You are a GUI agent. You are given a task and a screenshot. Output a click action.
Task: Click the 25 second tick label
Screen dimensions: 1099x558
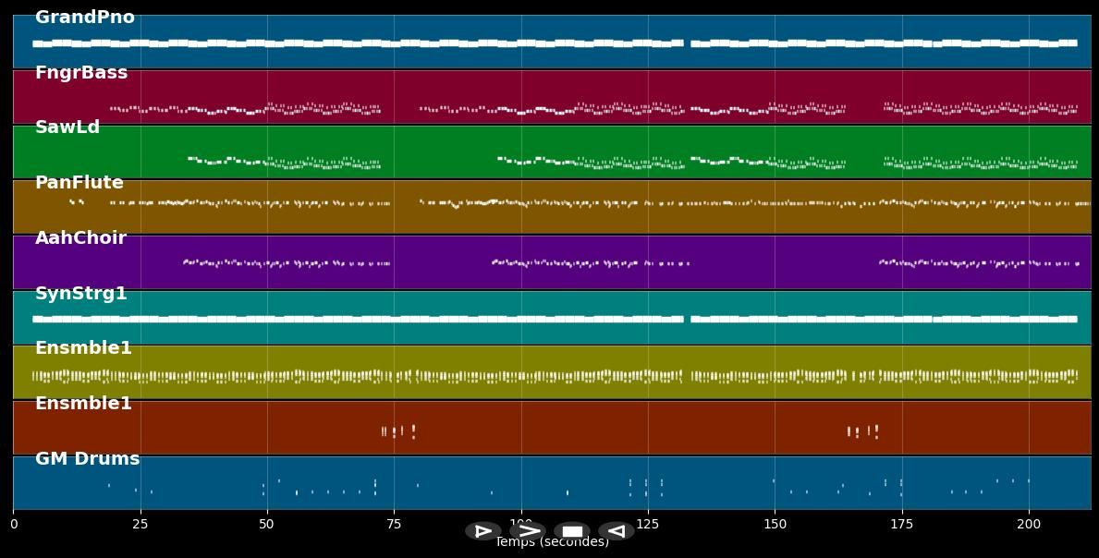(x=140, y=525)
